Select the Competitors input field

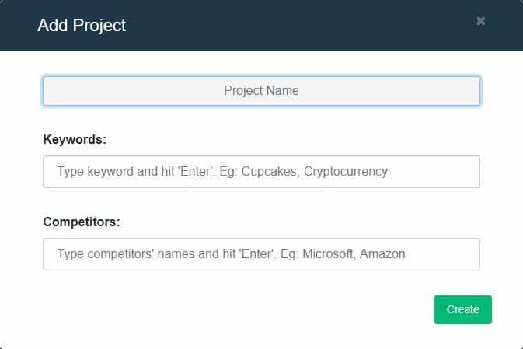261,254
